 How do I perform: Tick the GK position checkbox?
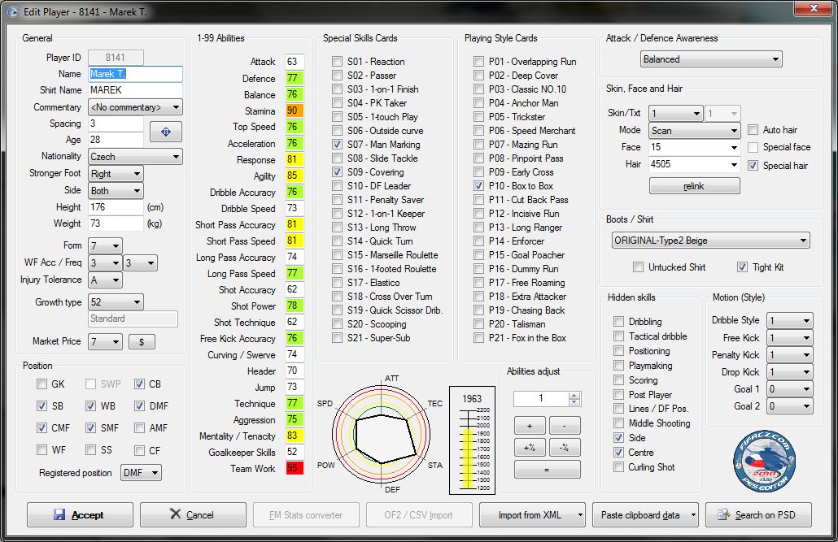tap(42, 384)
